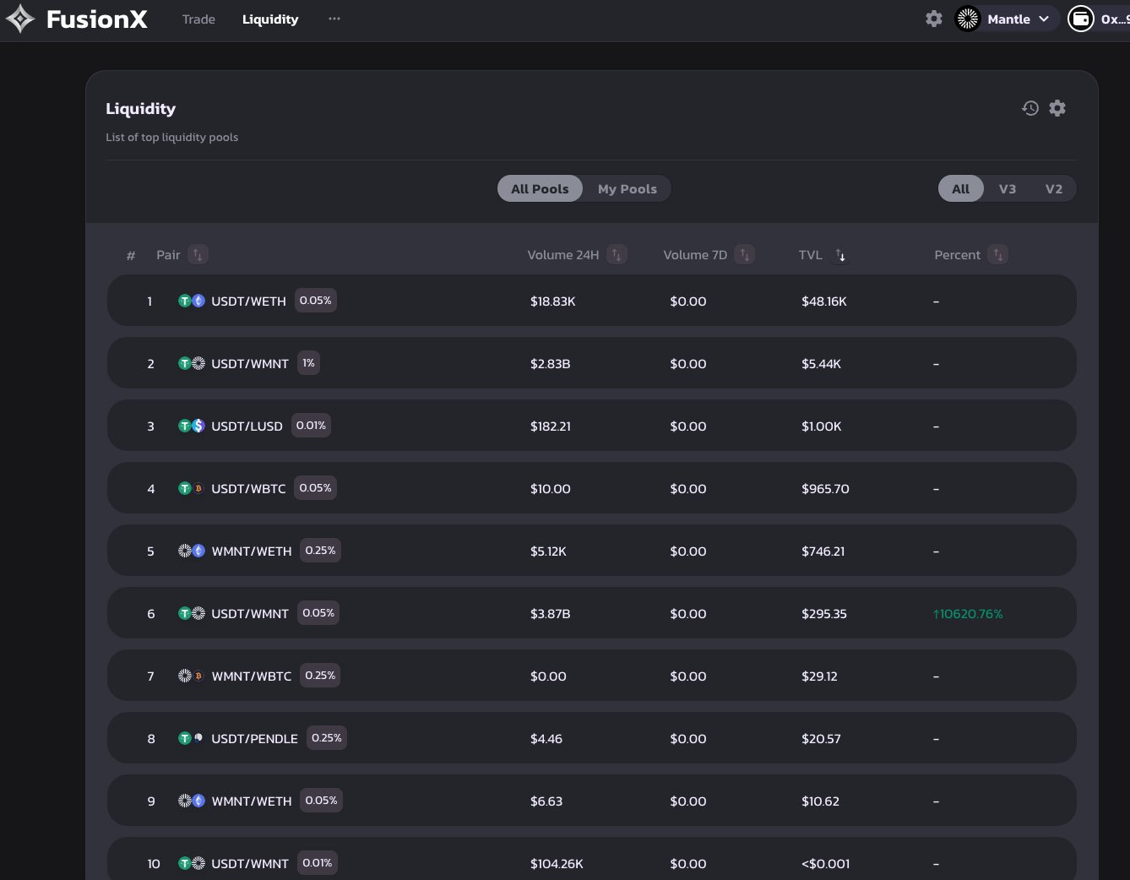Click the 1% fee badge on USDT/WMNT
This screenshot has width=1130, height=880.
pos(308,363)
